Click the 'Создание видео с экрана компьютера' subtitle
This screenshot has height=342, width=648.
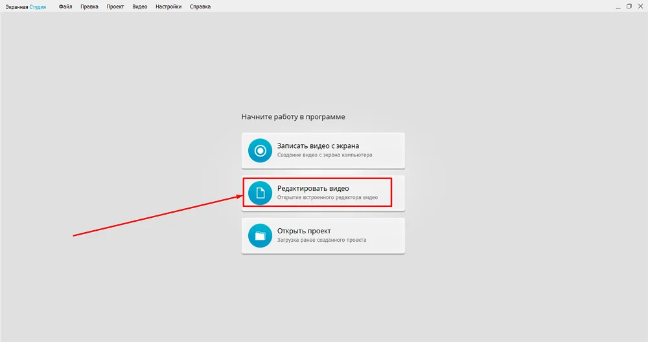325,155
